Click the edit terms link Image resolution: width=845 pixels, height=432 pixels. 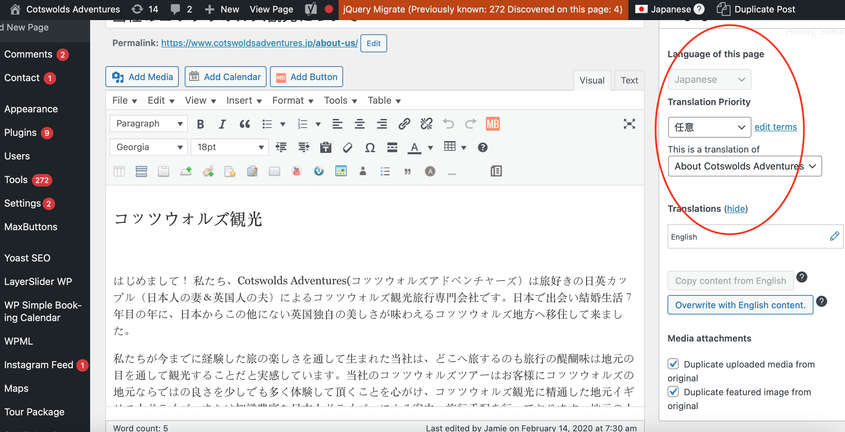[776, 127]
